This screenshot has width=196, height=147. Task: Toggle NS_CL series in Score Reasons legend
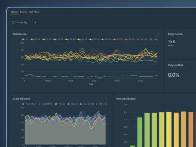point(72,104)
